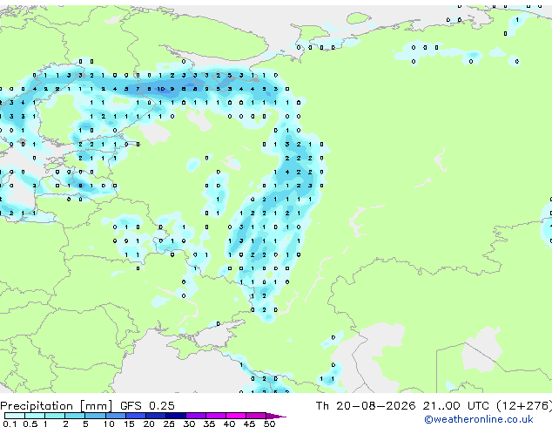This screenshot has height=427, width=552.
Task: Click the legend tick label '50'
Action: pos(269,424)
